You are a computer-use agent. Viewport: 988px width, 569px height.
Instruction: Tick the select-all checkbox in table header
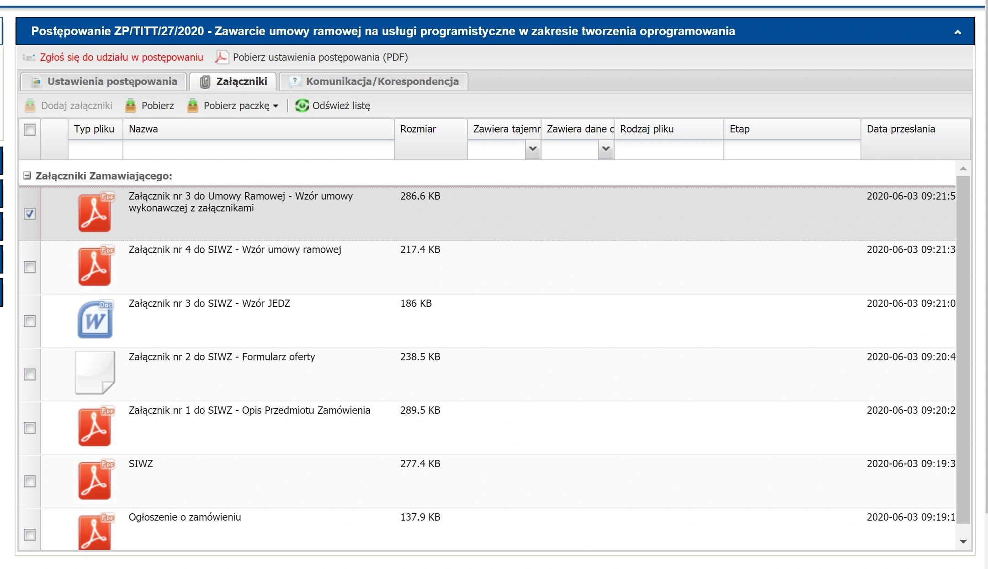point(30,130)
